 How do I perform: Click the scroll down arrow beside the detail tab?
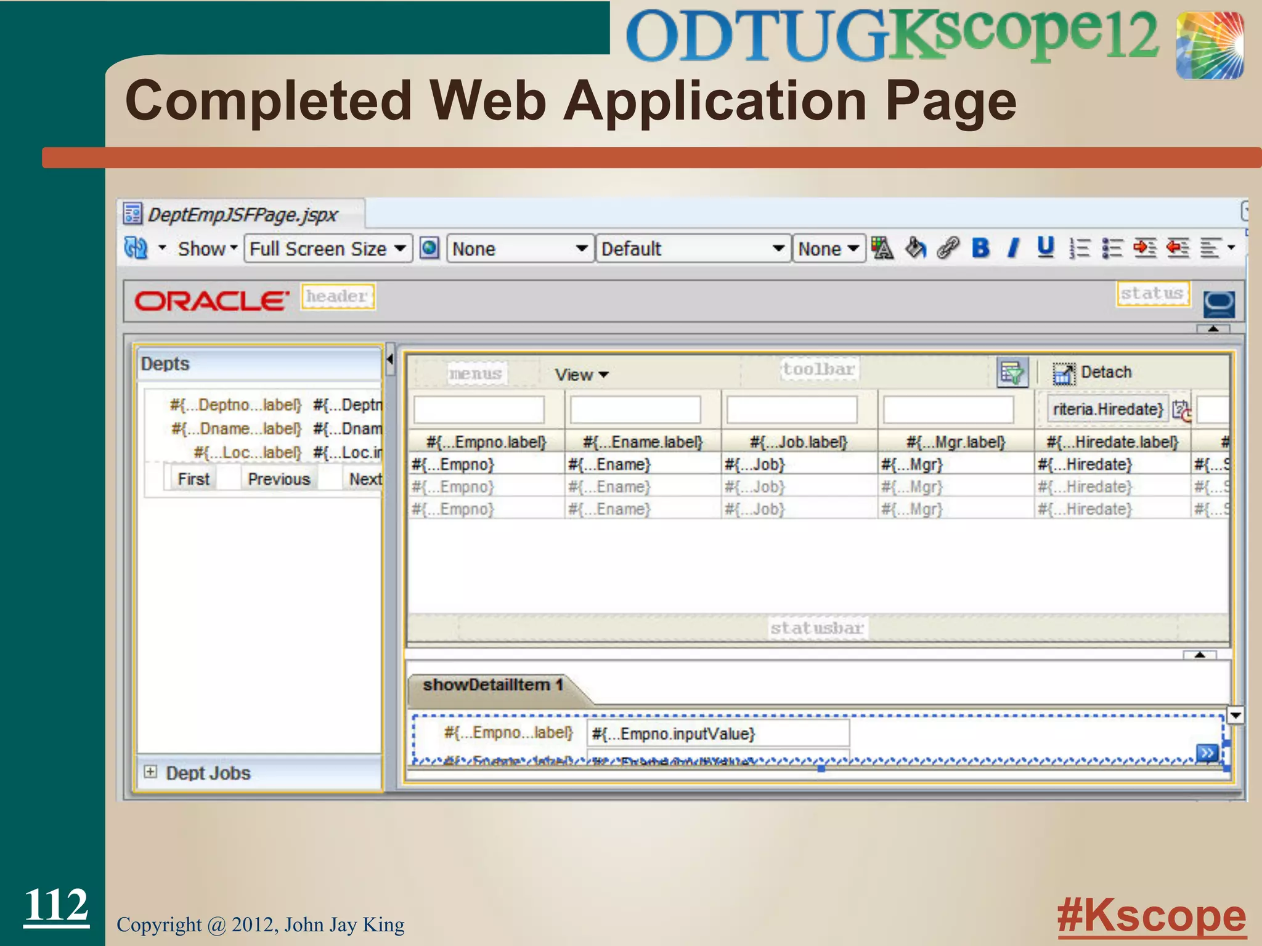1236,715
